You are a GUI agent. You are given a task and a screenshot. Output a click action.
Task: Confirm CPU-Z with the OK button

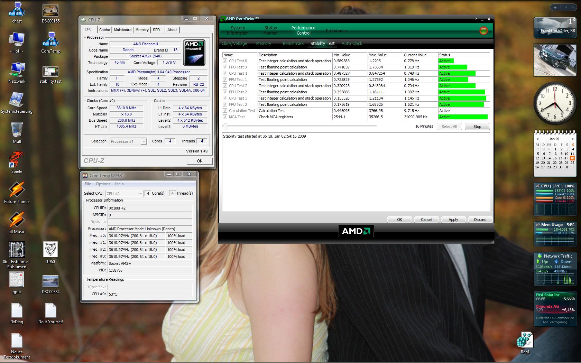[x=200, y=161]
